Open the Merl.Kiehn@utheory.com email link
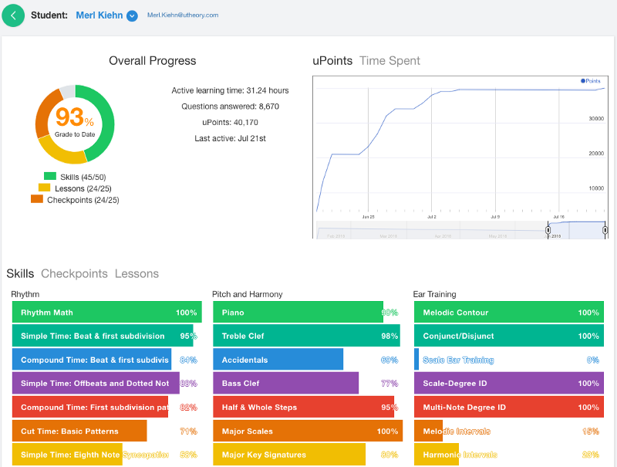The image size is (617, 467). pos(183,15)
